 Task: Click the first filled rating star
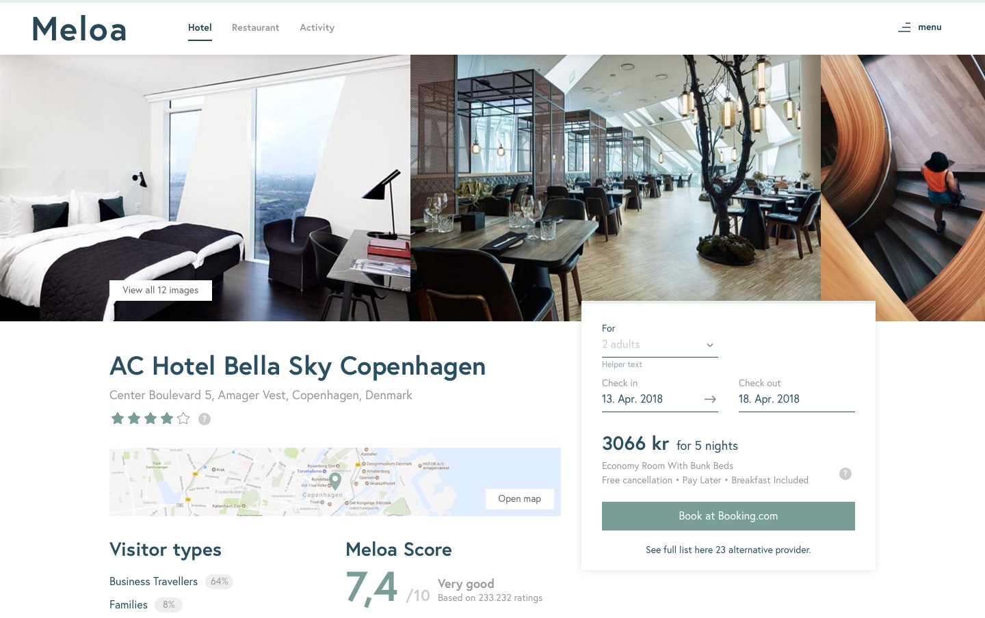pyautogui.click(x=118, y=418)
